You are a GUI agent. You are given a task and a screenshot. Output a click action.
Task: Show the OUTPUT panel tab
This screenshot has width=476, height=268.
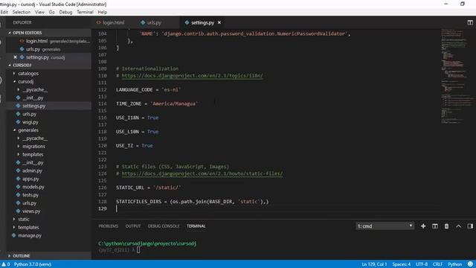(x=133, y=226)
